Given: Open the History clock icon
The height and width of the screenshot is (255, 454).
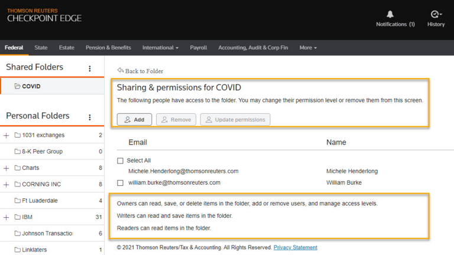Looking at the screenshot, I should pyautogui.click(x=436, y=15).
